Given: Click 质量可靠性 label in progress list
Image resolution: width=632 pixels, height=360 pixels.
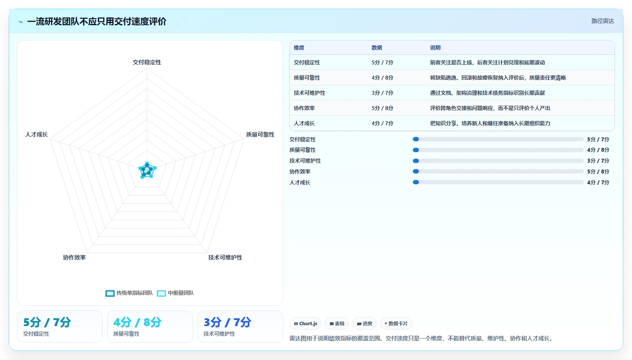Looking at the screenshot, I should [x=302, y=150].
